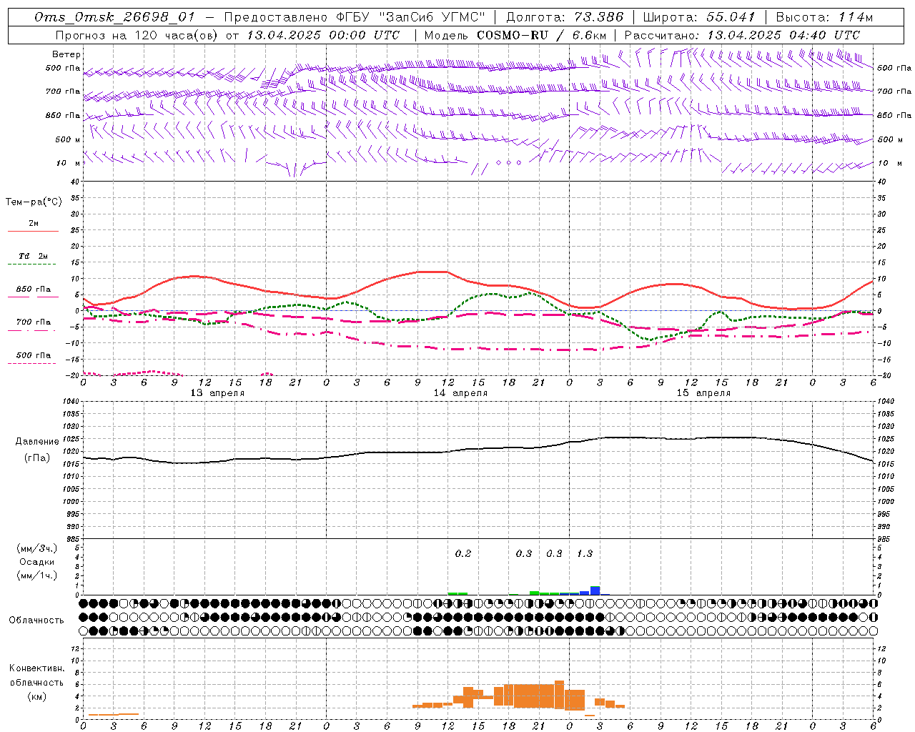Viewport: 915px width, 732px height.
Task: Select the Широта: 55.041 value
Action: pyautogui.click(x=699, y=17)
